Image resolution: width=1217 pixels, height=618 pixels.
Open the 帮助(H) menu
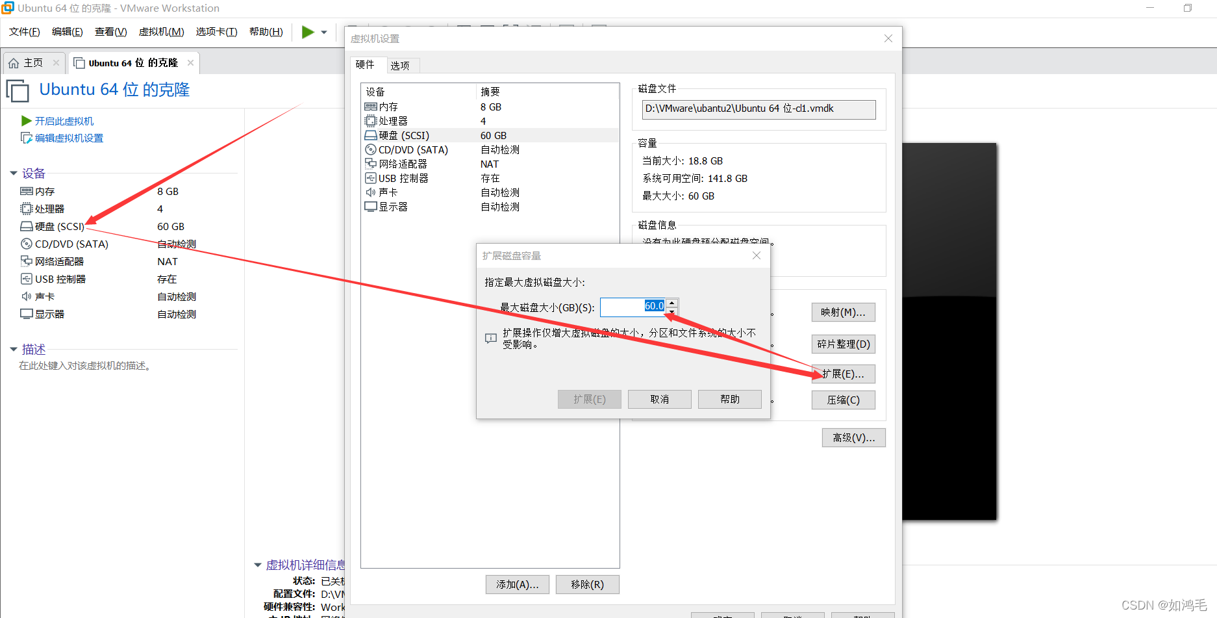click(x=266, y=32)
